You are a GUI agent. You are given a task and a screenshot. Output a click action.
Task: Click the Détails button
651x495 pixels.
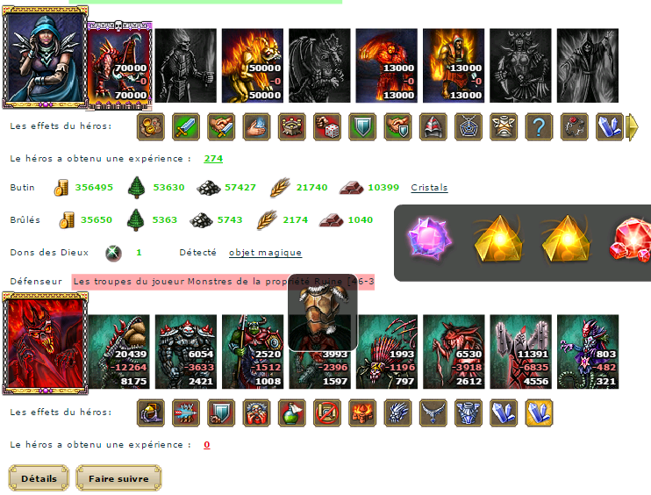coord(39,478)
